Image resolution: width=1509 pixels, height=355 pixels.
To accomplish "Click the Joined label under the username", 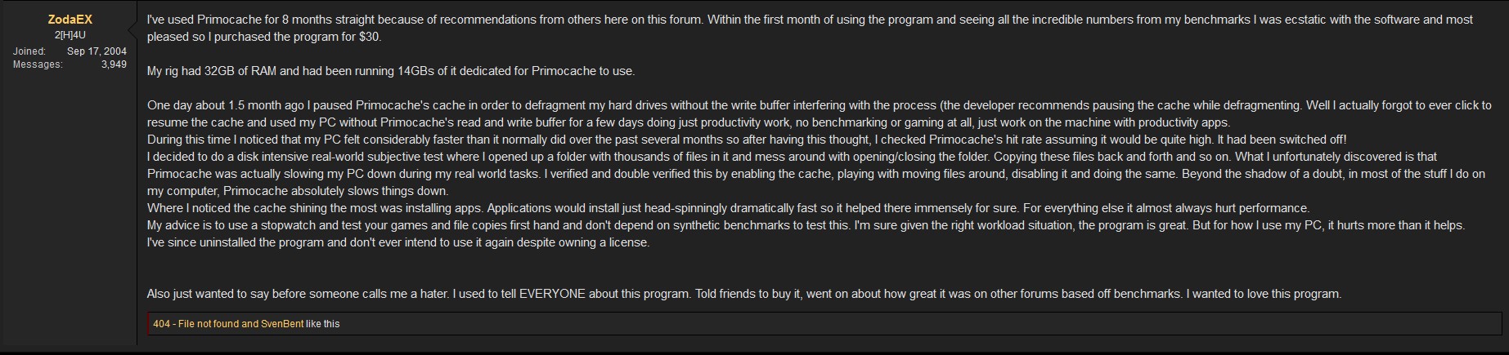I will [x=29, y=51].
